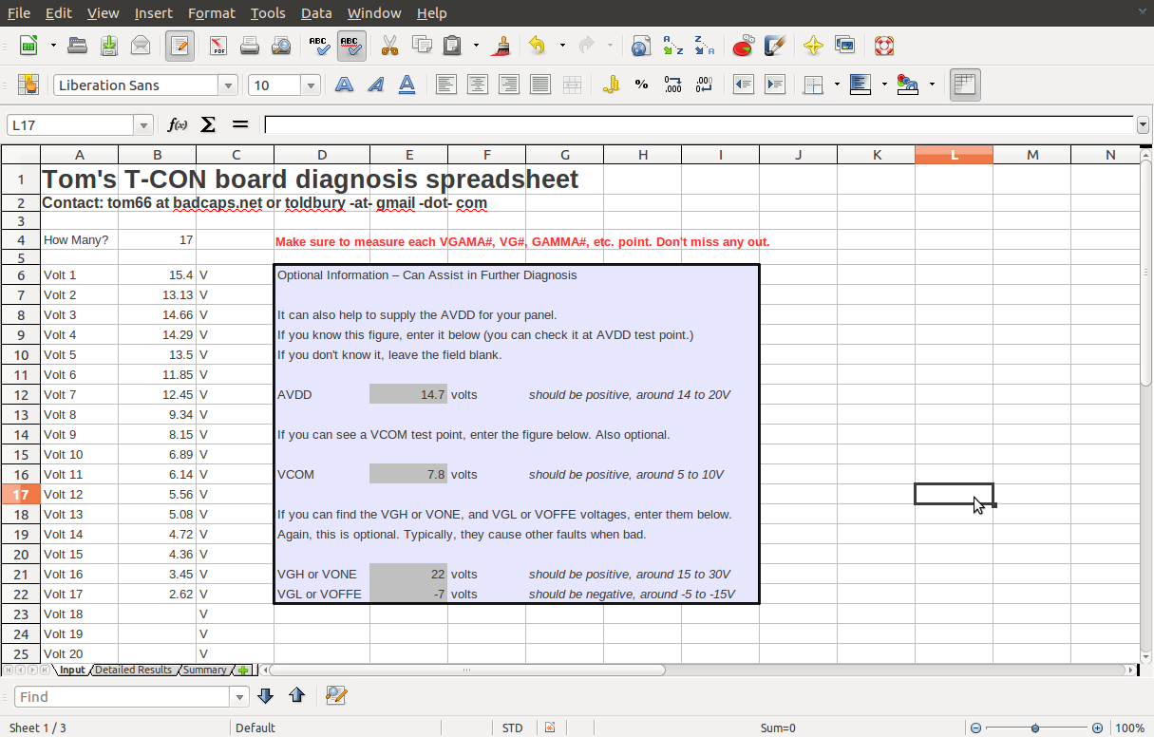This screenshot has width=1154, height=737.
Task: Toggle underline formatting
Action: (407, 85)
